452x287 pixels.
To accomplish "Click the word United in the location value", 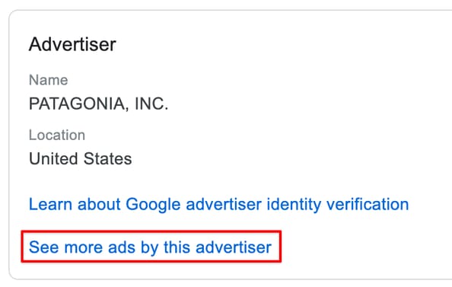I will click(x=53, y=158).
